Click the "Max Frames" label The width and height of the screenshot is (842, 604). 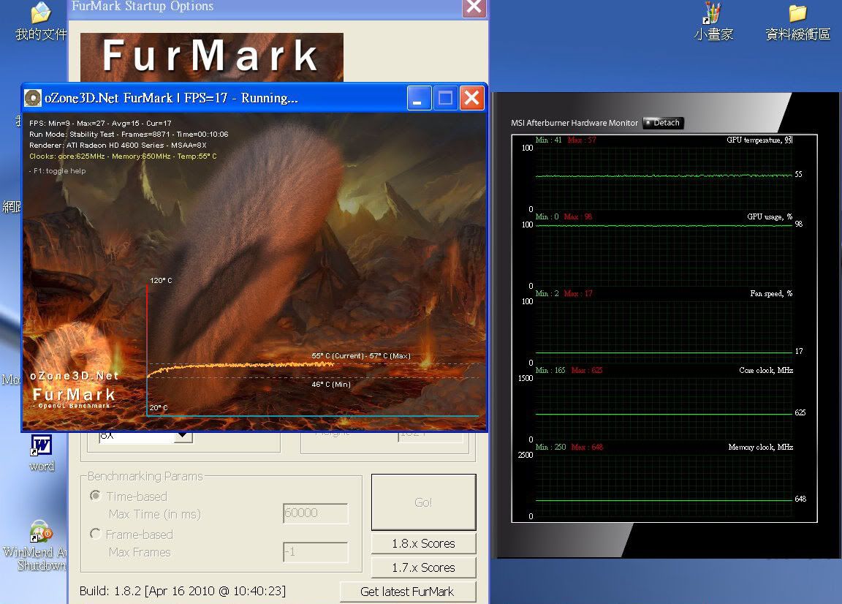click(140, 552)
